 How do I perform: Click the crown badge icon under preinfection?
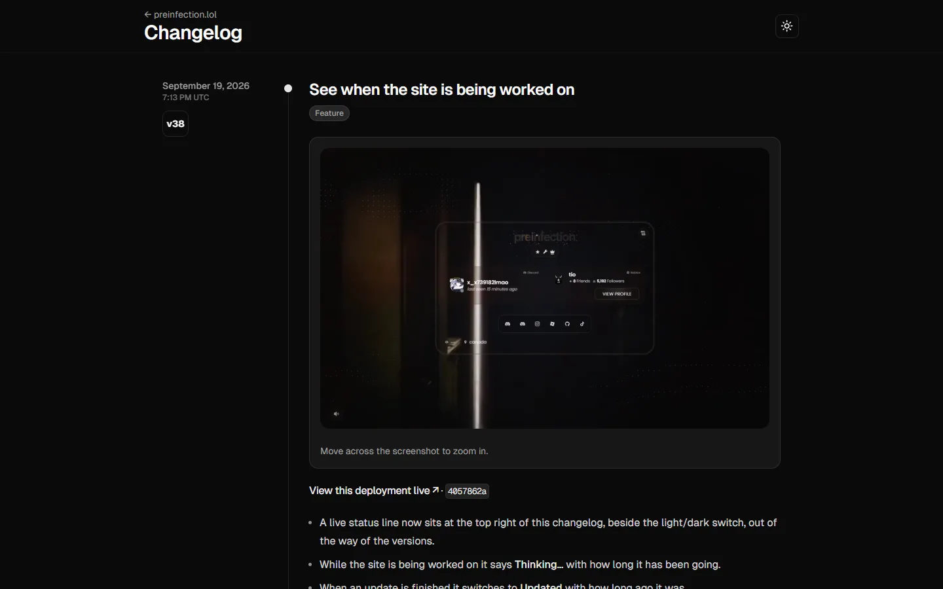click(552, 252)
